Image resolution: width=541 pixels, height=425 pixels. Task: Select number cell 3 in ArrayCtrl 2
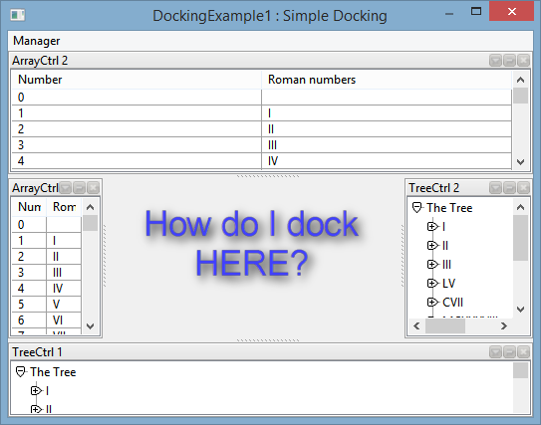[136, 144]
